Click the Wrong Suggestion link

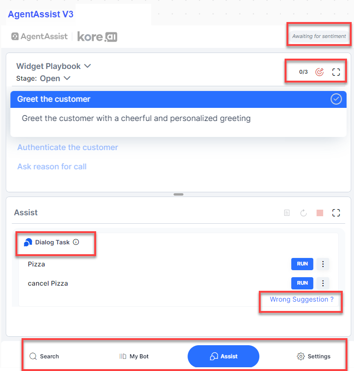[x=301, y=299]
